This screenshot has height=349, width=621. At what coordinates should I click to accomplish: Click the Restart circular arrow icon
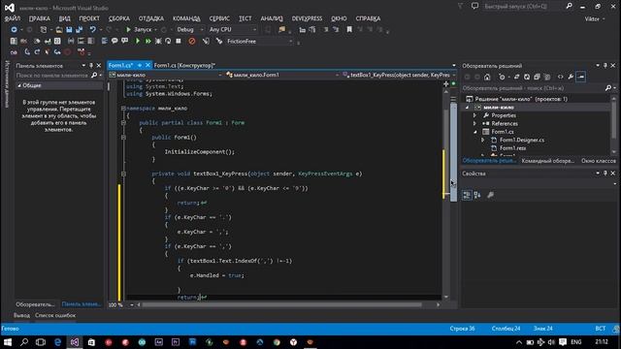168,41
